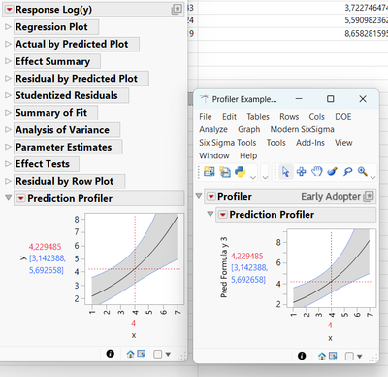
Task: Expand the Summary of Fit section
Action: 8,113
